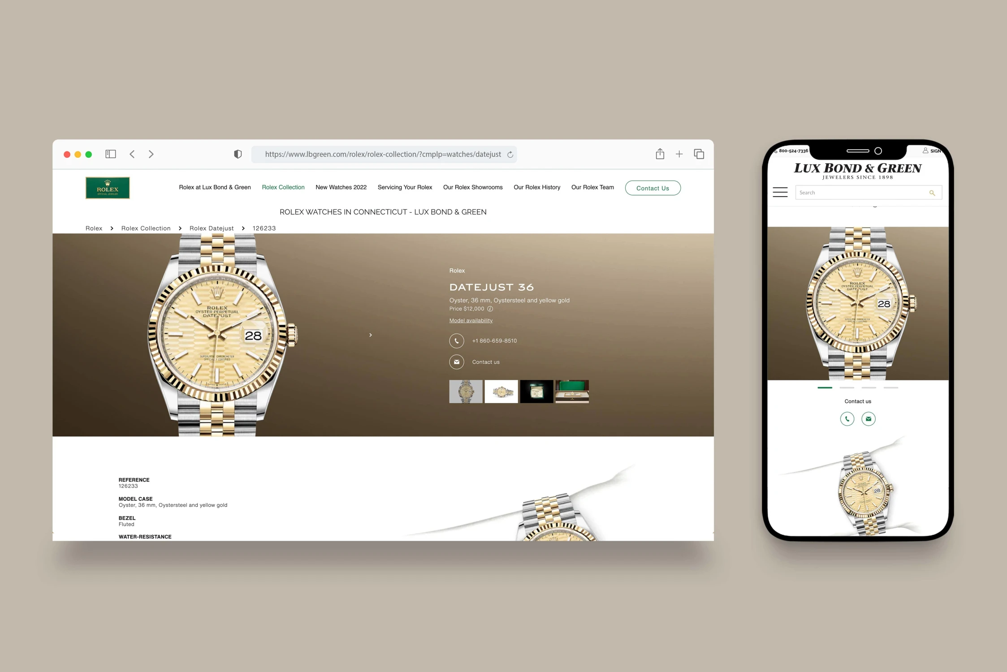The width and height of the screenshot is (1007, 672).
Task: Click the email envelope icon
Action: pyautogui.click(x=456, y=362)
